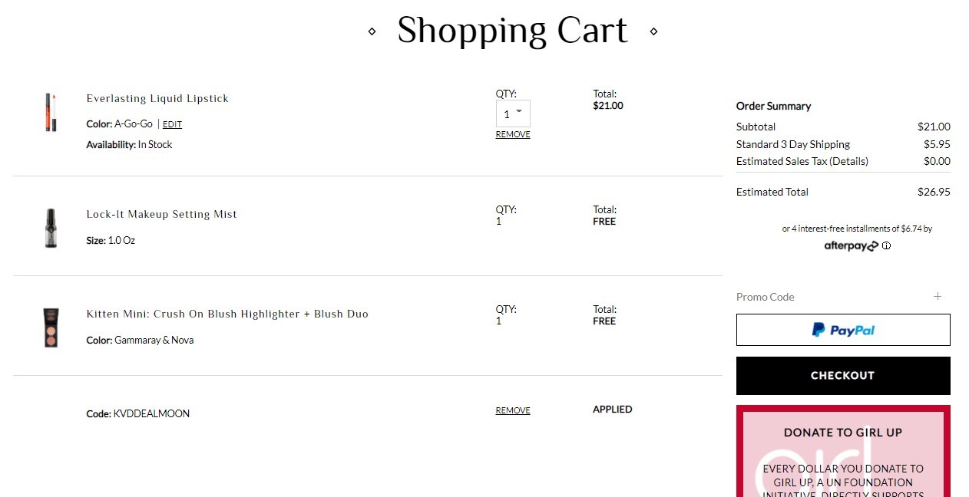Click the black Checkout button
This screenshot has height=497, width=969.
point(843,376)
